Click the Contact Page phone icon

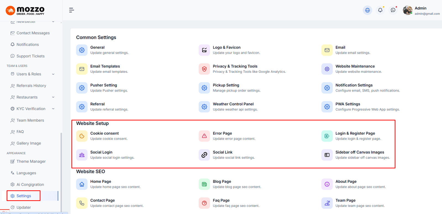82,203
